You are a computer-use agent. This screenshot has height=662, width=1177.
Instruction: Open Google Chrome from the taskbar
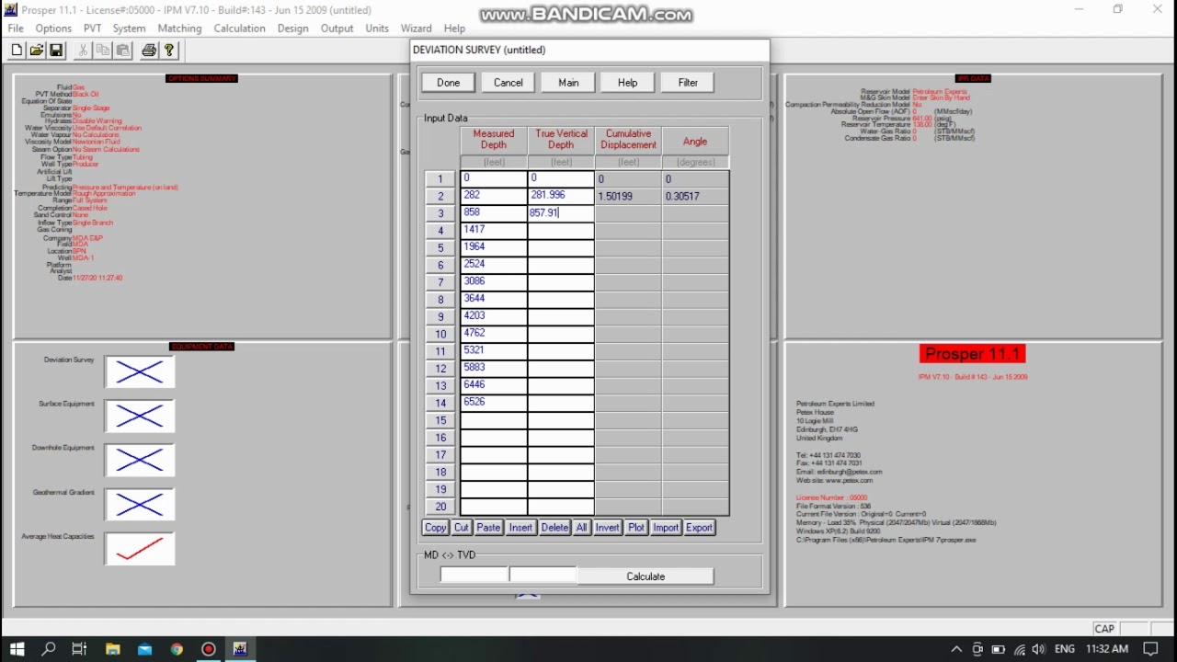click(177, 649)
